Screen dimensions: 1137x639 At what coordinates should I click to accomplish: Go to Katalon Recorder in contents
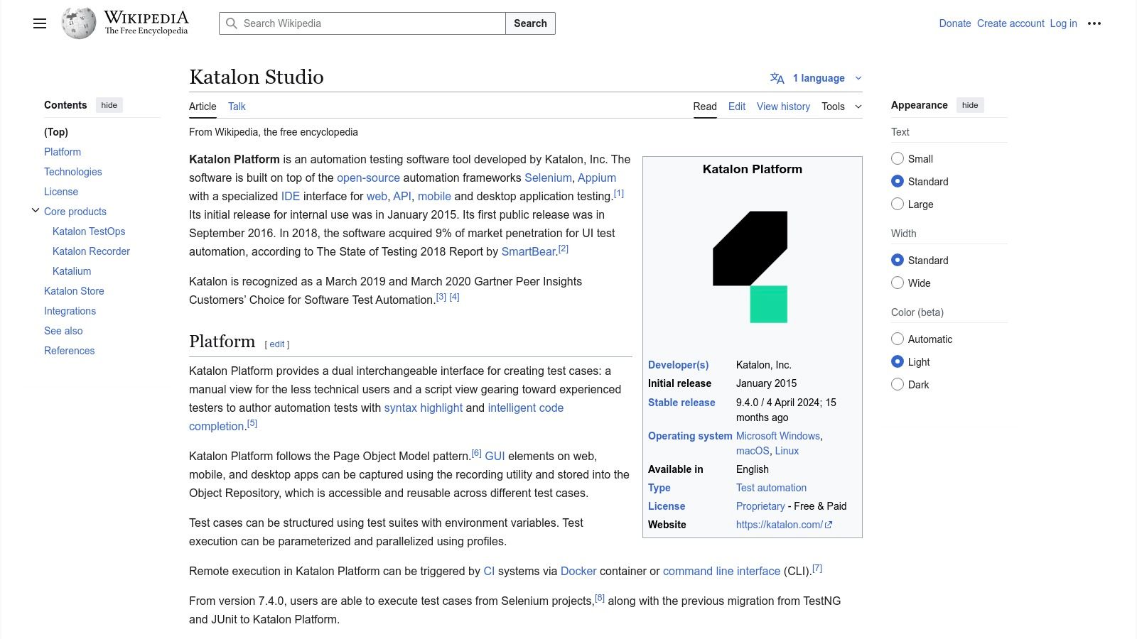(x=91, y=251)
